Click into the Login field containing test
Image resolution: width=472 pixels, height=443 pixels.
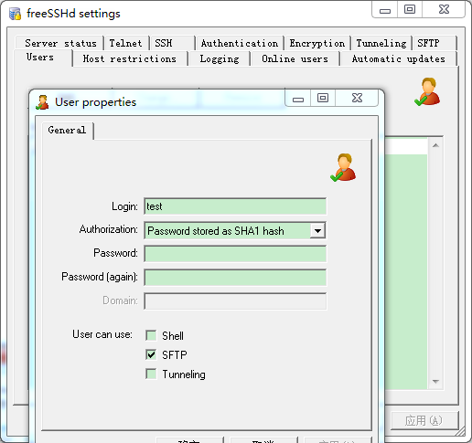click(235, 206)
